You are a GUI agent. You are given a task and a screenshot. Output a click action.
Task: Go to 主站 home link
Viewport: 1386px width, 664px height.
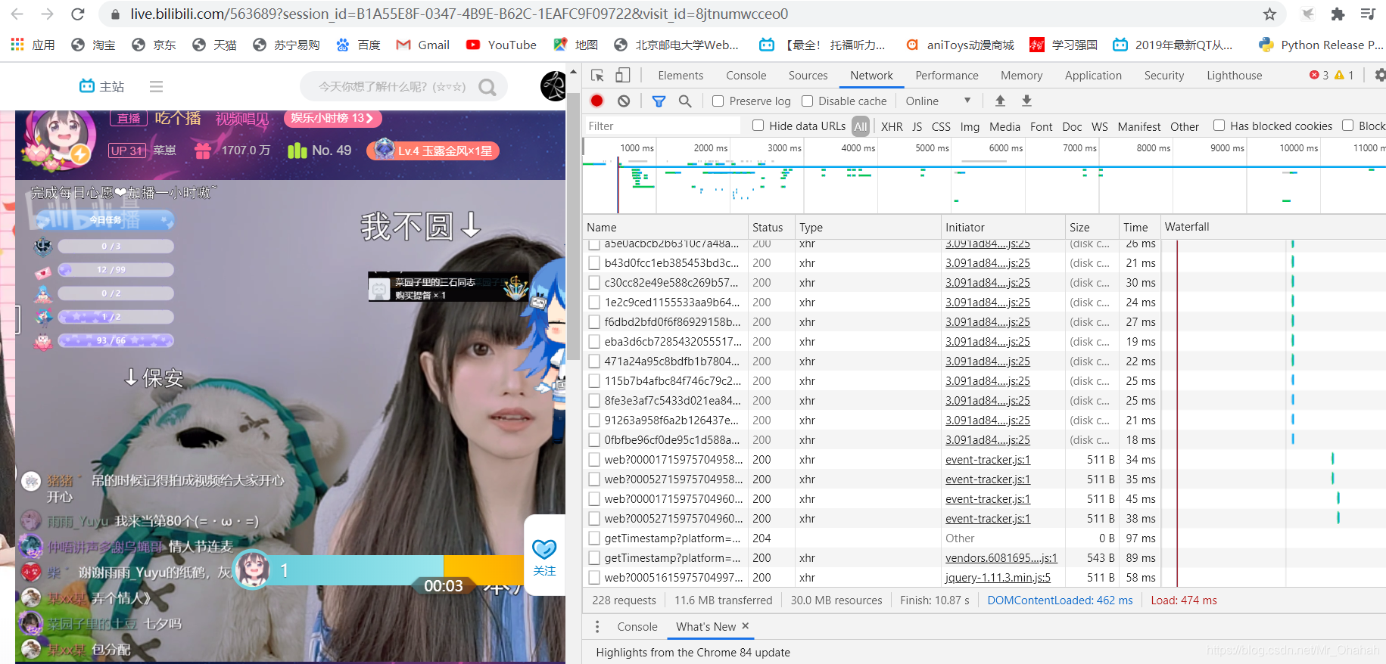(101, 86)
